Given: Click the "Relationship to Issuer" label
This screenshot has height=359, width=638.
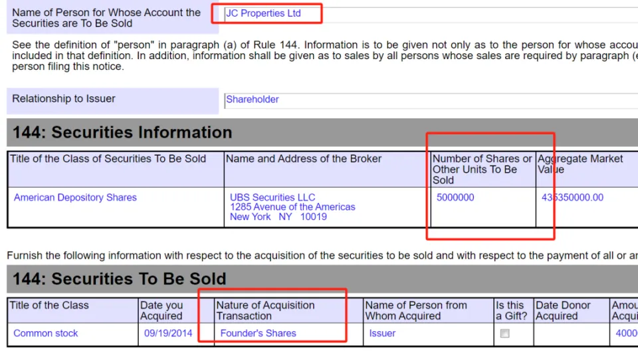Looking at the screenshot, I should [64, 99].
